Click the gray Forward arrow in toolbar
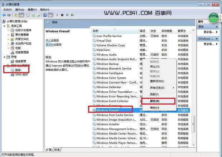 [9, 15]
